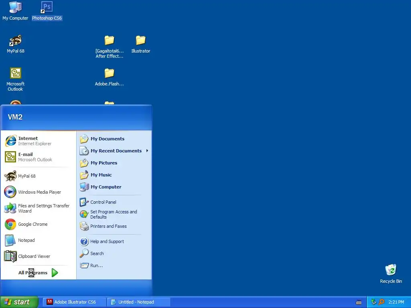Select the Adobe.Flash desktop folder
This screenshot has height=308, width=411.
(x=109, y=77)
